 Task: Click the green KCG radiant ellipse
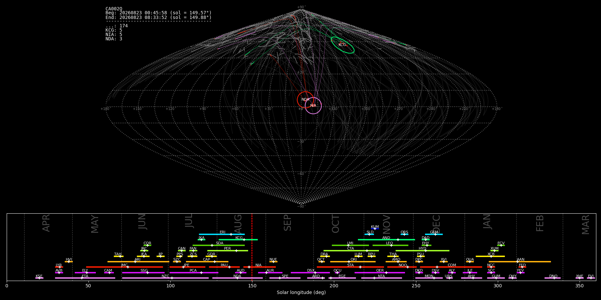pyautogui.click(x=343, y=45)
